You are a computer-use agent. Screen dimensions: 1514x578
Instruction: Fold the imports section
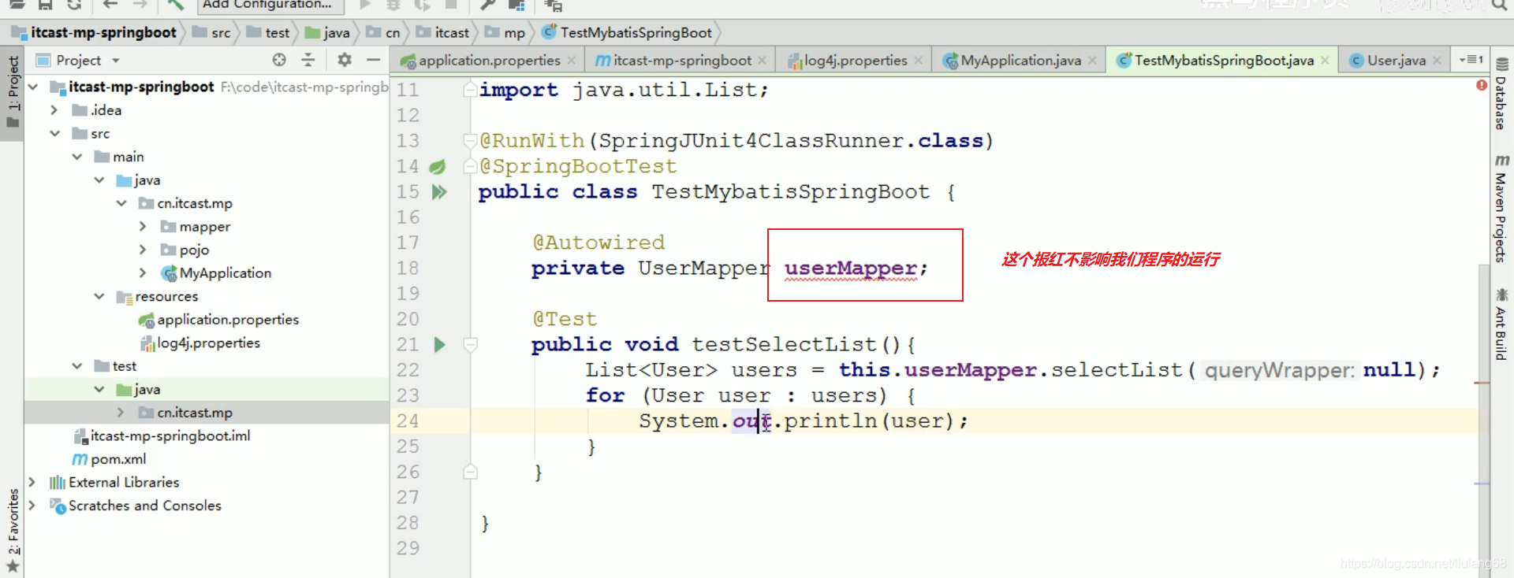470,90
